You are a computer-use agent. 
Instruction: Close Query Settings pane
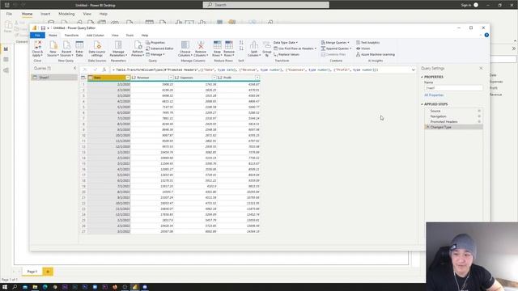pos(481,68)
